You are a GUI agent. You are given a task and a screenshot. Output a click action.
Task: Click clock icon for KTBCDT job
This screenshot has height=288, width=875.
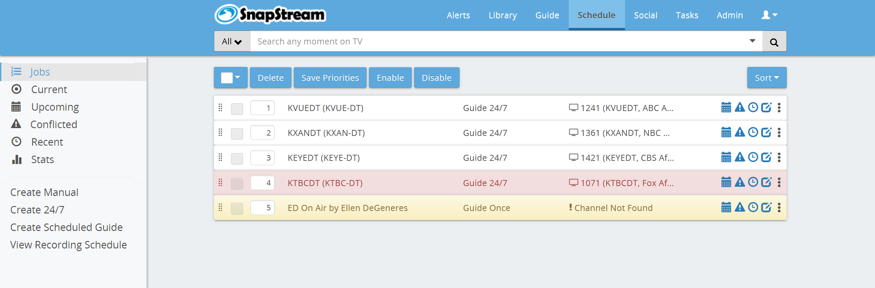[753, 182]
